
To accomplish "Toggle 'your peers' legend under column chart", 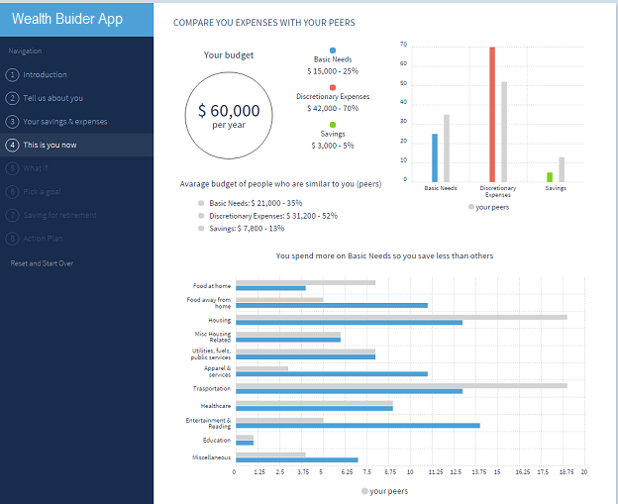I will click(488, 207).
